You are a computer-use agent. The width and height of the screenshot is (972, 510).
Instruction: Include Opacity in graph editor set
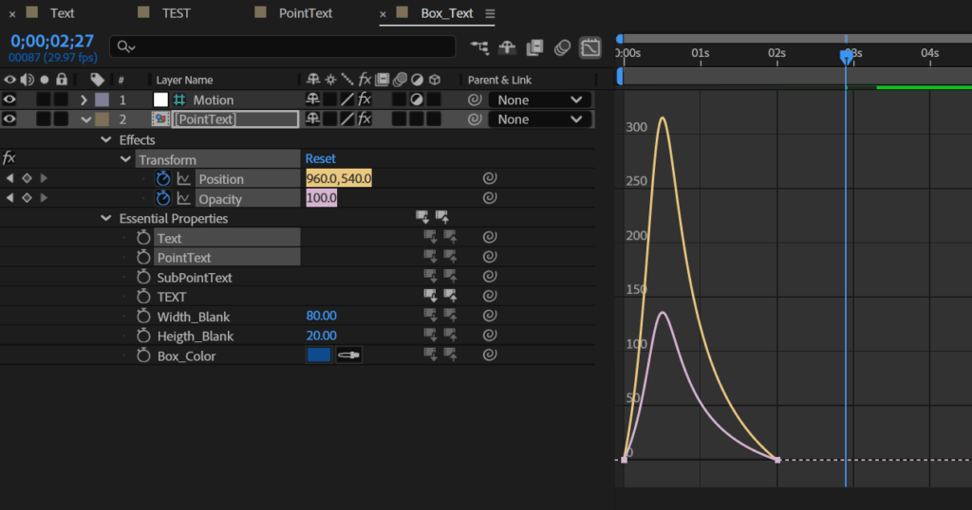point(183,199)
